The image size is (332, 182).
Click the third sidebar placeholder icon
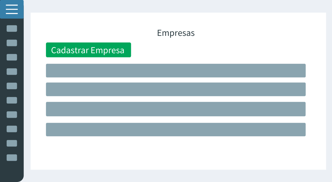point(12,57)
